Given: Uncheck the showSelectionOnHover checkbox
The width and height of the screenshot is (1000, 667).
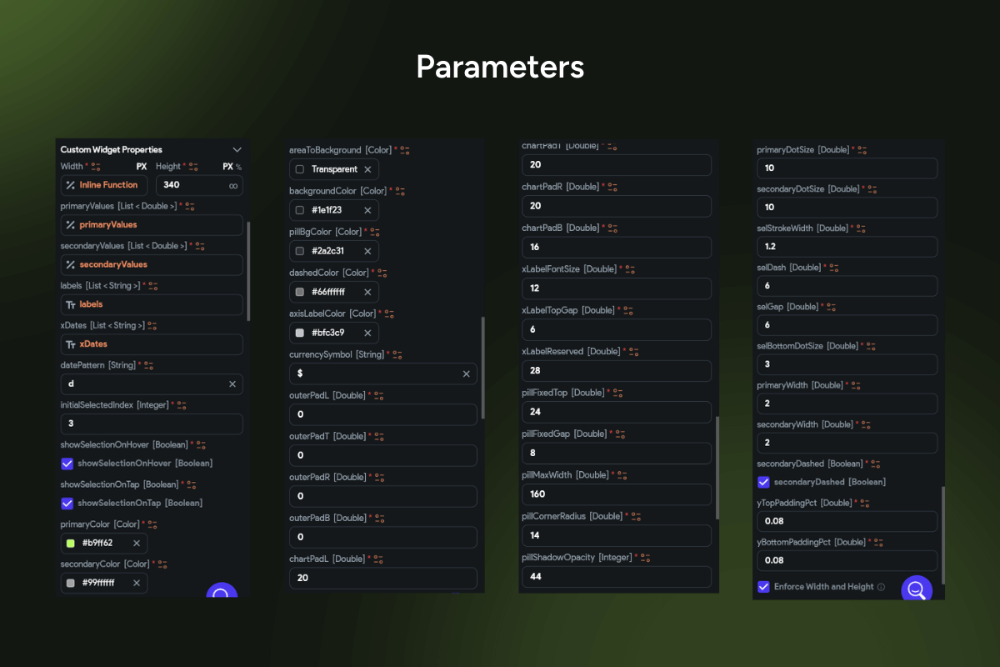Looking at the screenshot, I should 67,464.
